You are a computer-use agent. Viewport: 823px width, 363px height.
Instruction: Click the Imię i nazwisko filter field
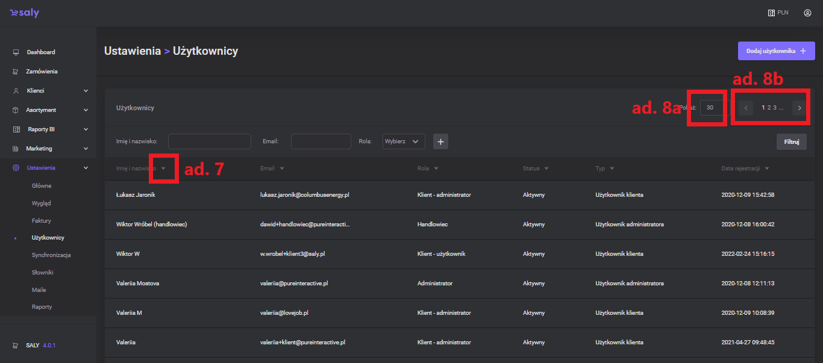click(x=209, y=141)
